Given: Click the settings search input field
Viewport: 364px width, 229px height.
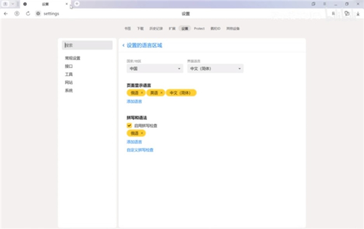Looking at the screenshot, I should point(87,45).
